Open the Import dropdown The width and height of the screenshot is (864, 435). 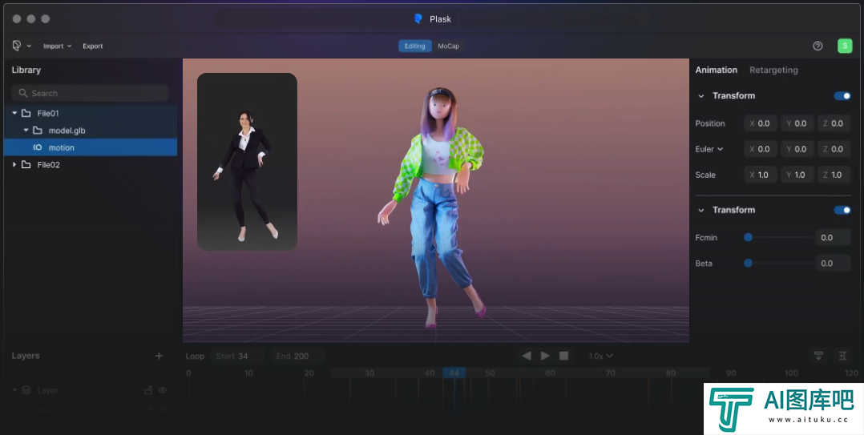(x=58, y=46)
